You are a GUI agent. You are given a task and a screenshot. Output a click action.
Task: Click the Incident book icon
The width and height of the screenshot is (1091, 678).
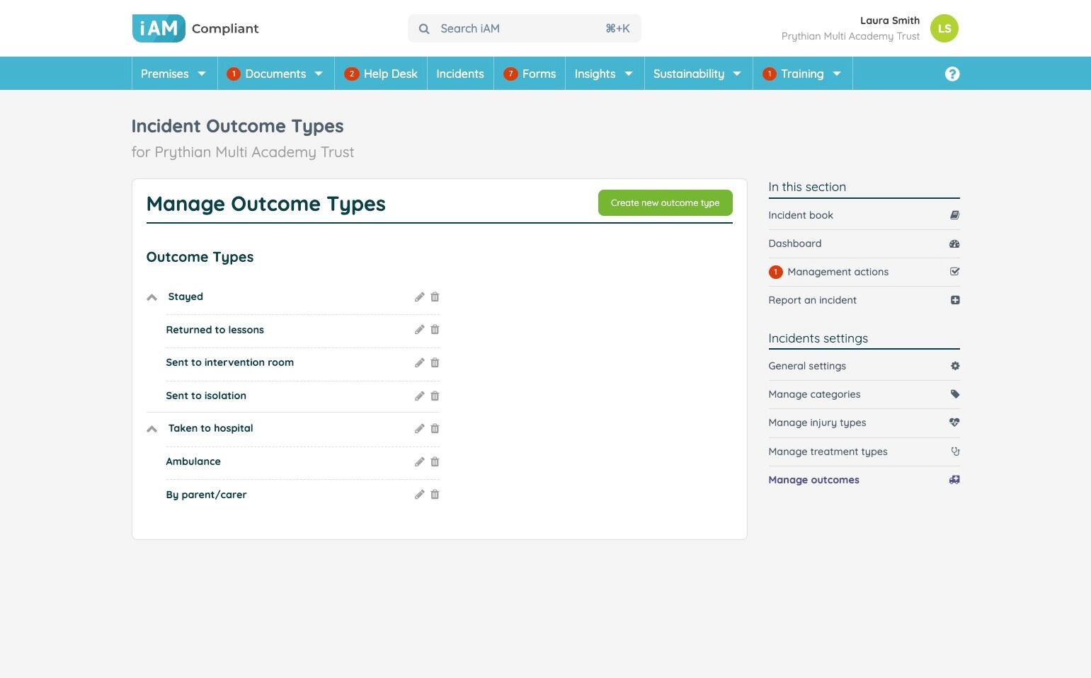coord(954,215)
